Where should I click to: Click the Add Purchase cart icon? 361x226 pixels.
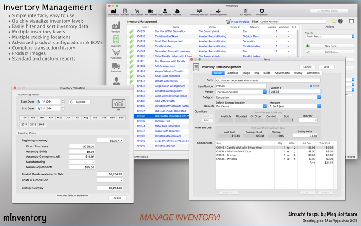[x=137, y=11]
